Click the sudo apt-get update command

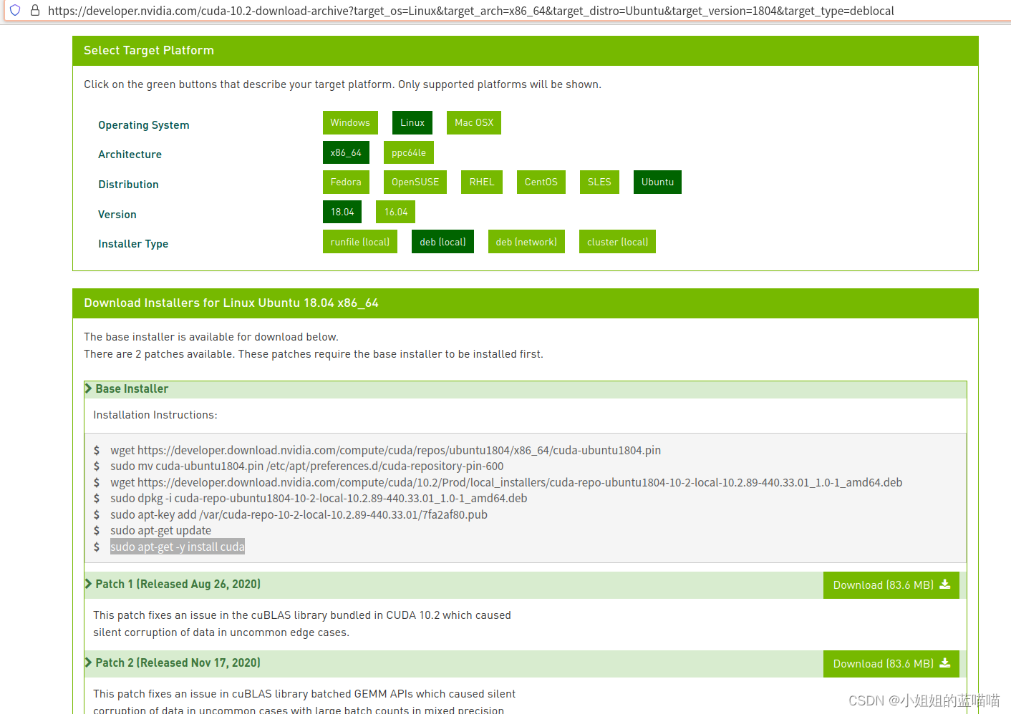tap(160, 530)
